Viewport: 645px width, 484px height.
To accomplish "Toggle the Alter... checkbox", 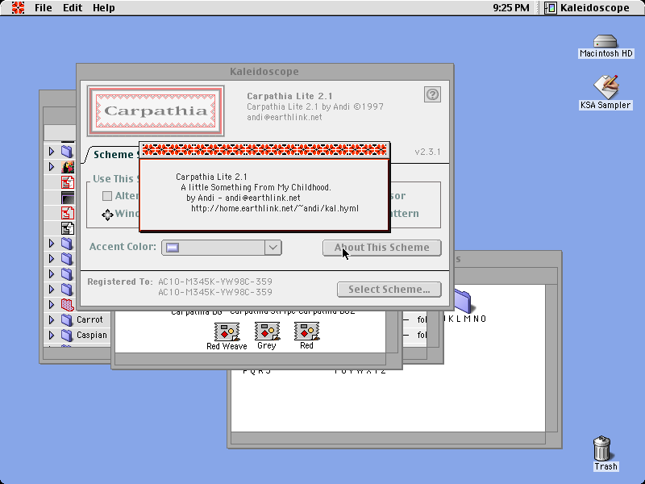I will tap(107, 196).
